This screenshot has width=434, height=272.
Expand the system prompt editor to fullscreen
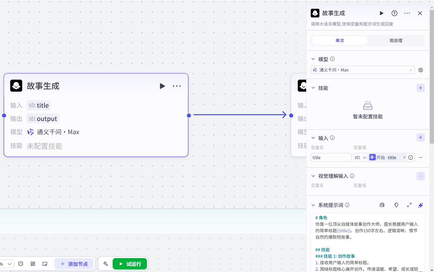point(409,205)
